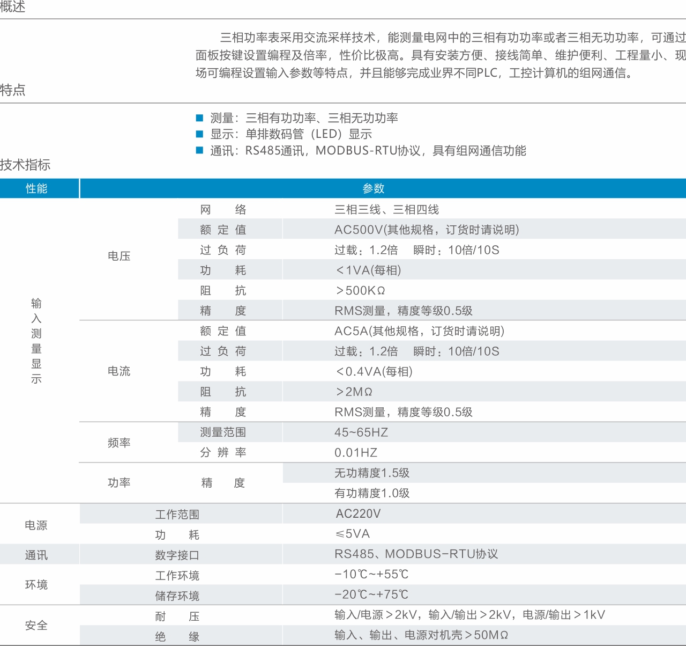
Task: Click the value <1VA(每相)
Action: pyautogui.click(x=369, y=270)
